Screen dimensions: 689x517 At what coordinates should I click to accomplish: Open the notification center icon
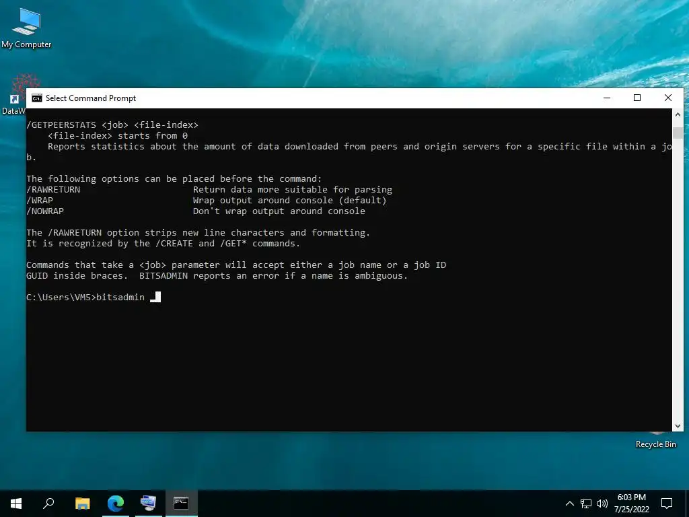[x=667, y=504]
